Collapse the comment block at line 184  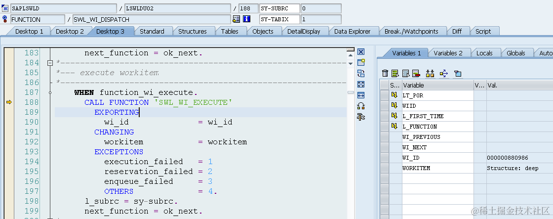click(x=50, y=63)
